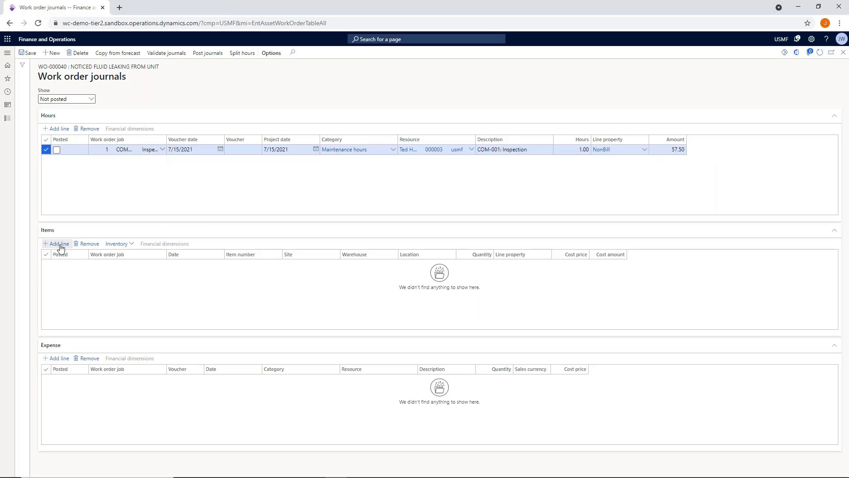The height and width of the screenshot is (478, 849).
Task: Toggle the select-all checkbox in the Items grid header
Action: tap(46, 254)
